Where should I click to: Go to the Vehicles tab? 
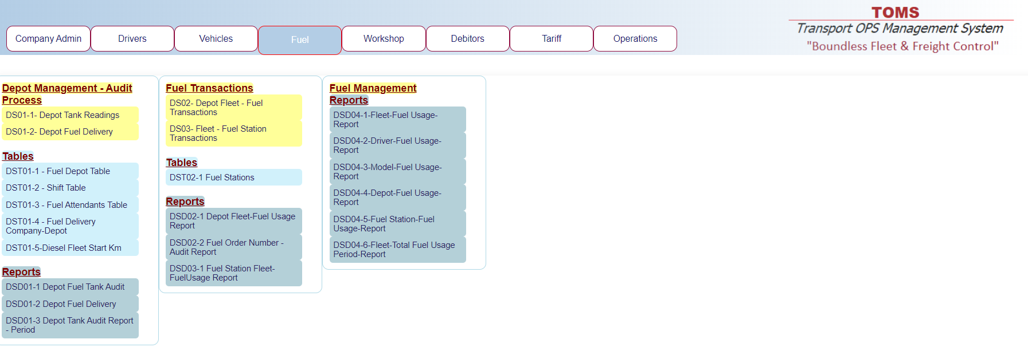point(216,38)
